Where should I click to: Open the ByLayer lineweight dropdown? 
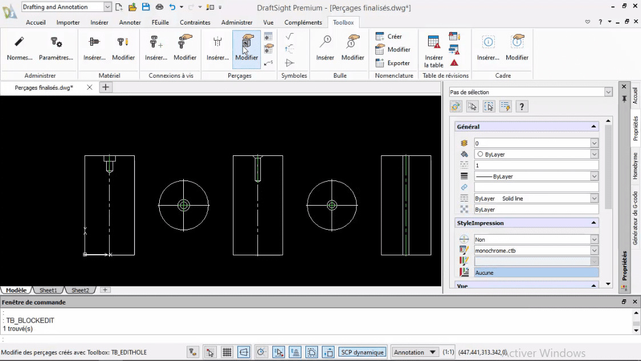(x=594, y=177)
